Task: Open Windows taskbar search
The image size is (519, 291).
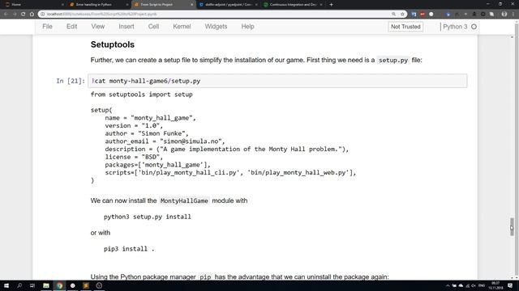Action: (19, 285)
